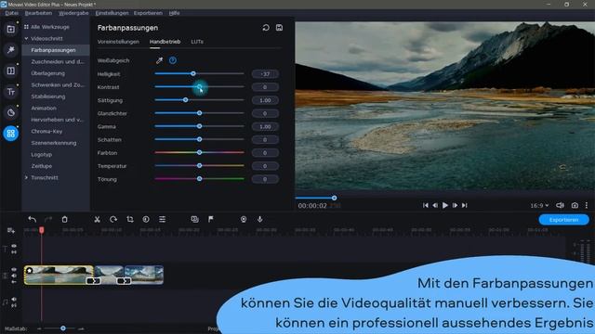
Task: Click the timeline zoom Maßstab slider
Action: point(63,328)
